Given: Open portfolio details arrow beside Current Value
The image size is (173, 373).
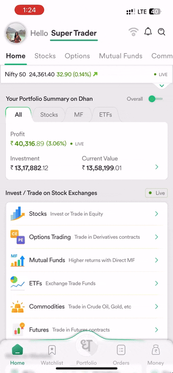Looking at the screenshot, I should pyautogui.click(x=157, y=167).
